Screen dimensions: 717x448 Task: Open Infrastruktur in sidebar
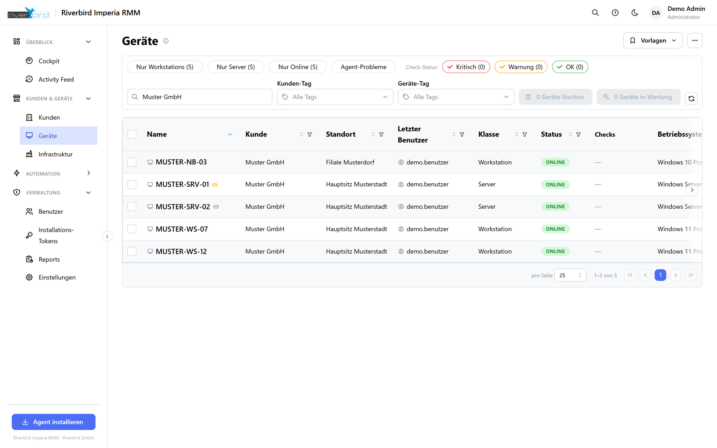[58, 154]
